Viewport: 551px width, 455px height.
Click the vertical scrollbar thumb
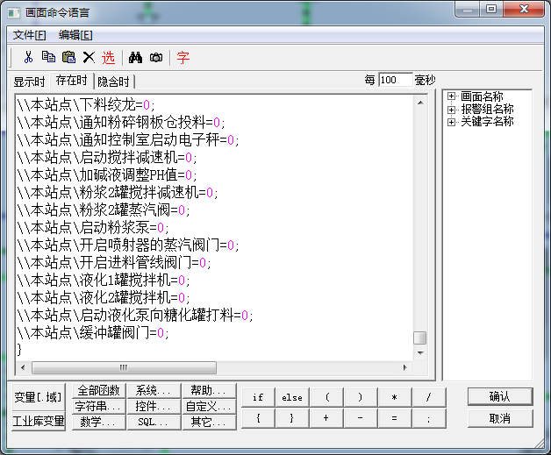(420, 338)
